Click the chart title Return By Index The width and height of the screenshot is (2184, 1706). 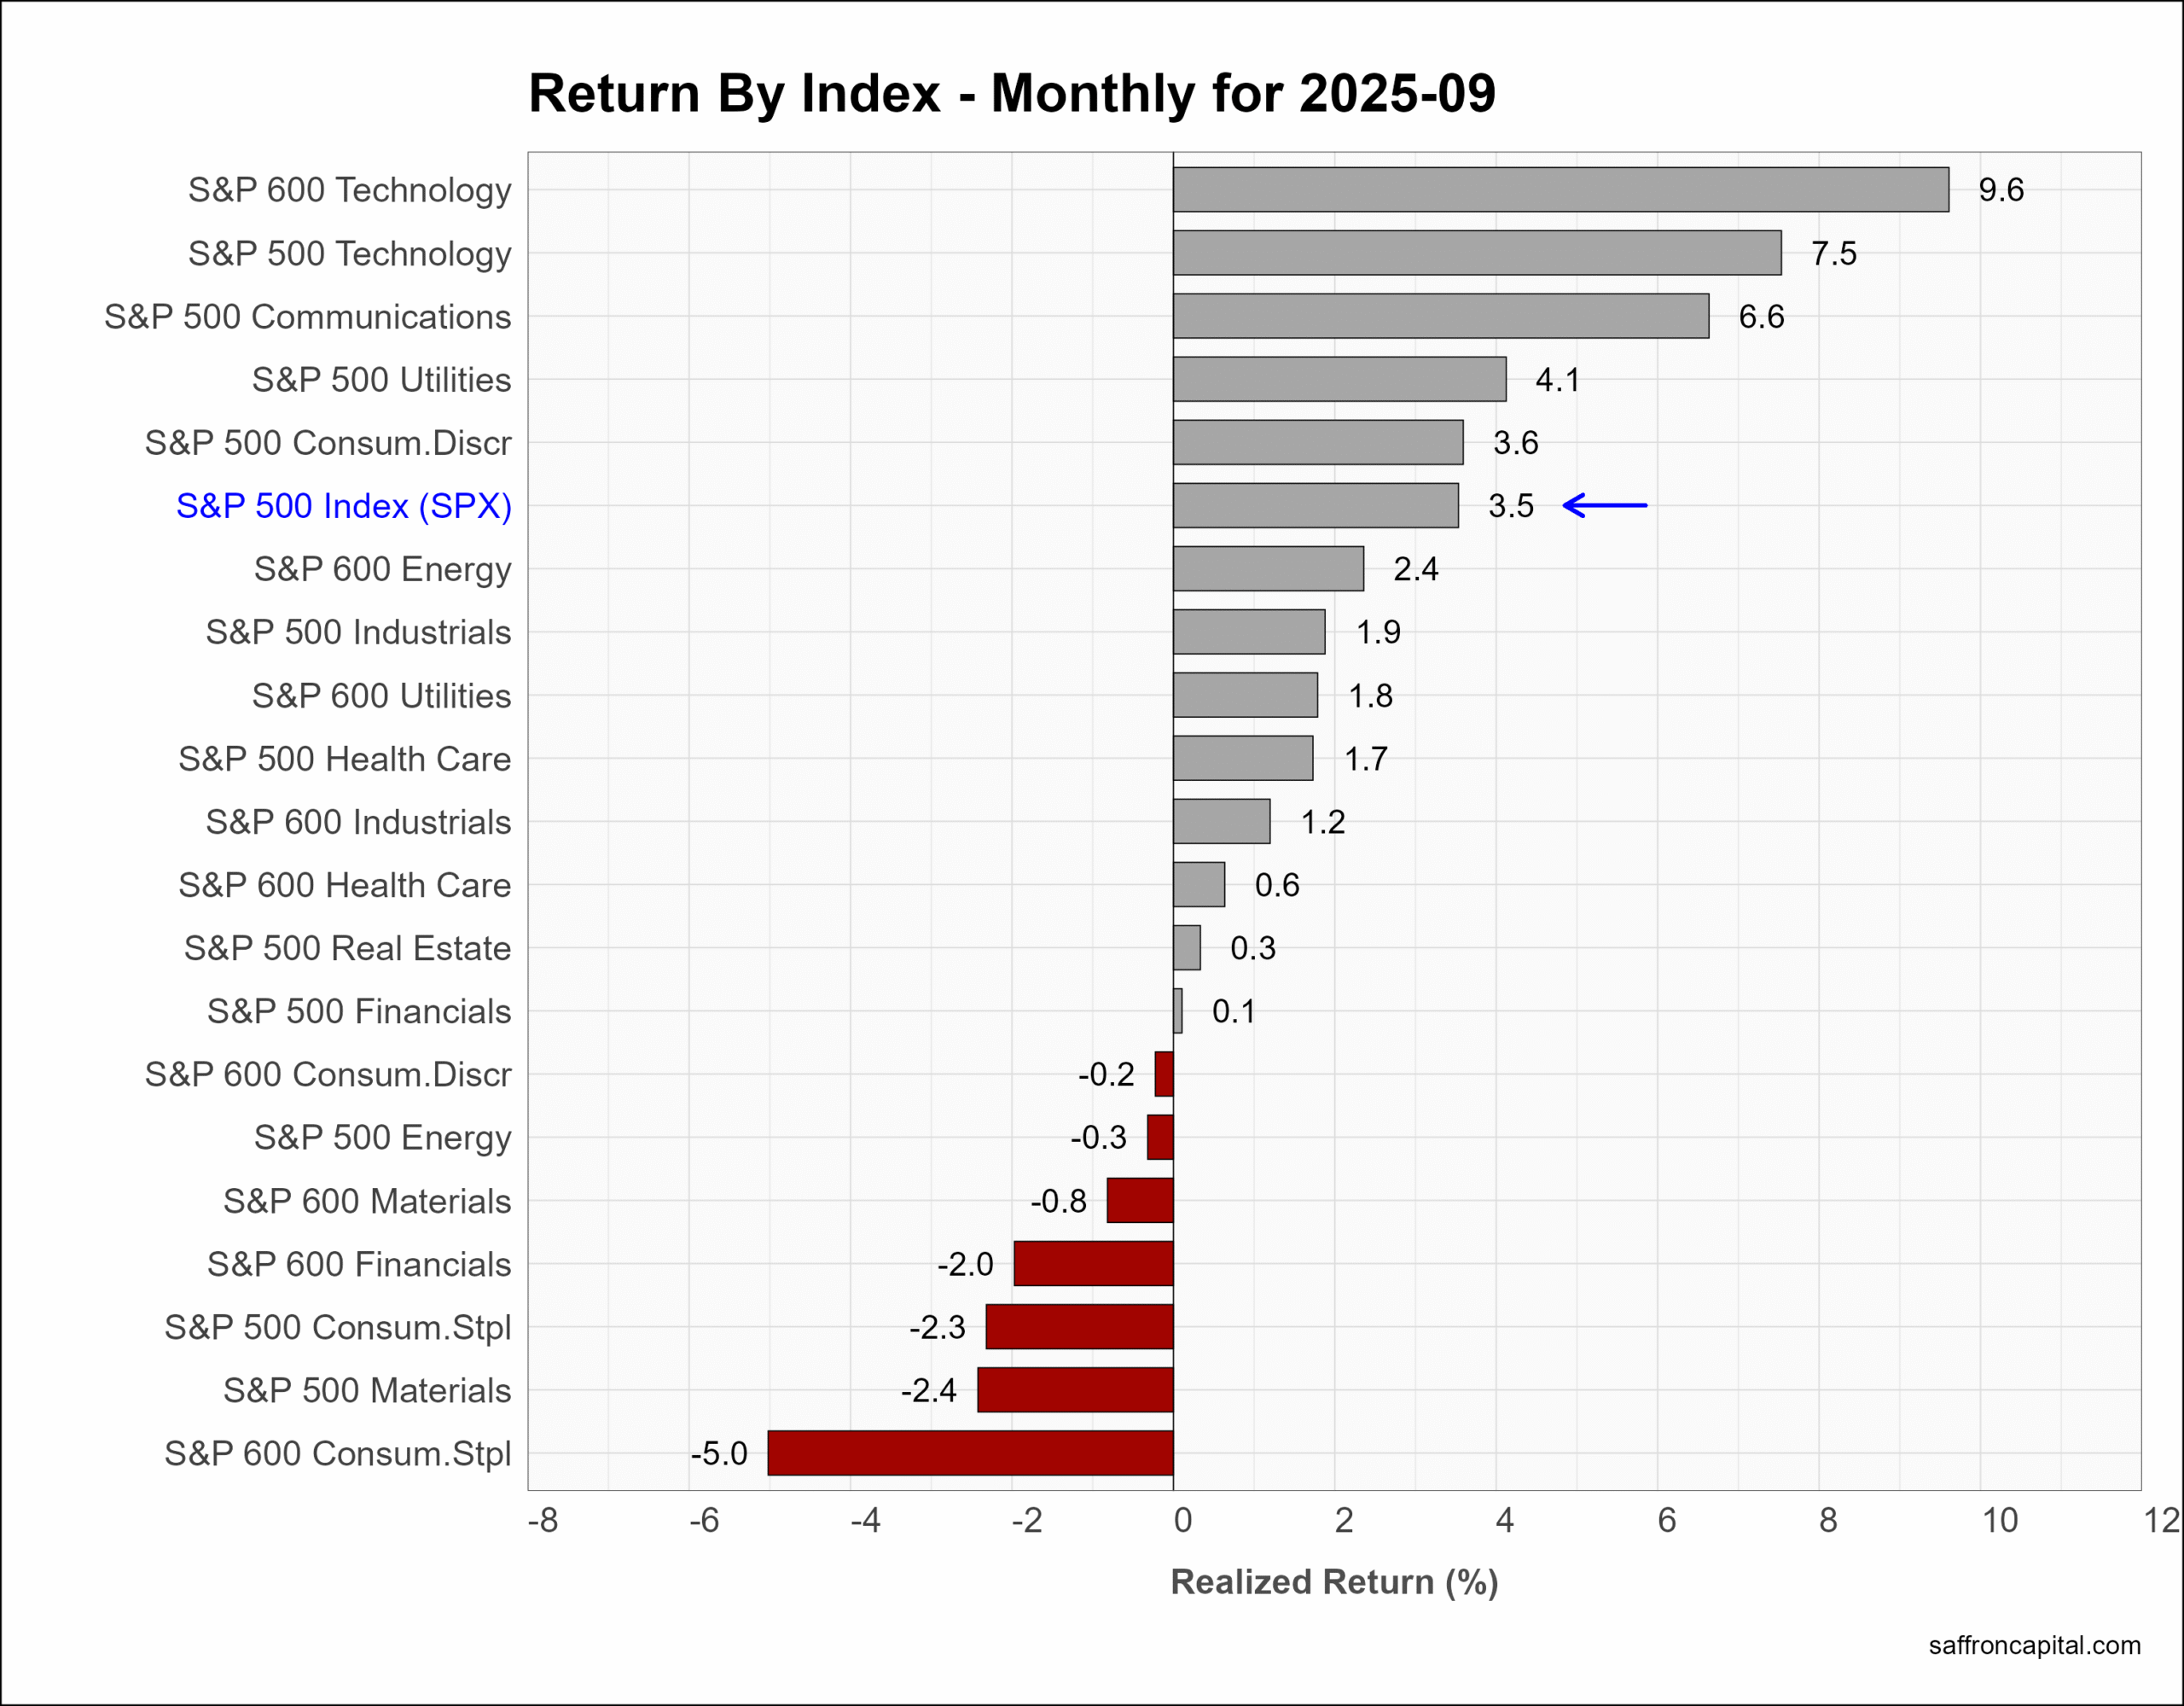tap(1010, 93)
